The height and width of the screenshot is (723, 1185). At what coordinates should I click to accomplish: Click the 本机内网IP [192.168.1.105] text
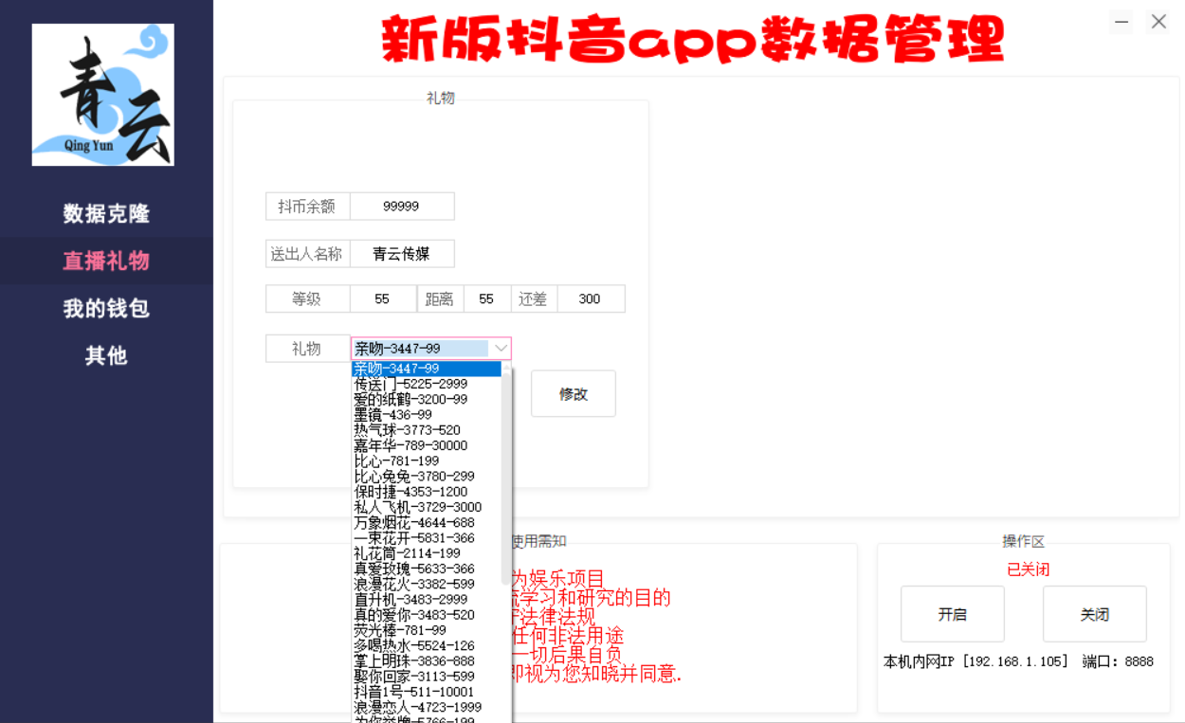point(976,661)
